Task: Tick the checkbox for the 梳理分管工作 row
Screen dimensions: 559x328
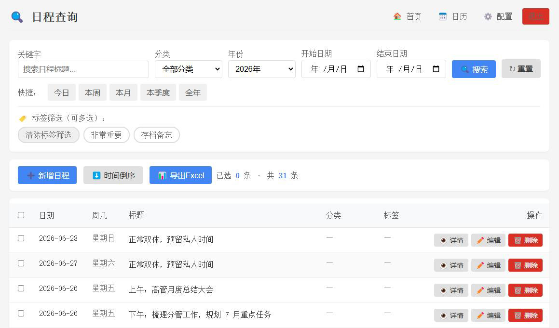Action: [21, 314]
